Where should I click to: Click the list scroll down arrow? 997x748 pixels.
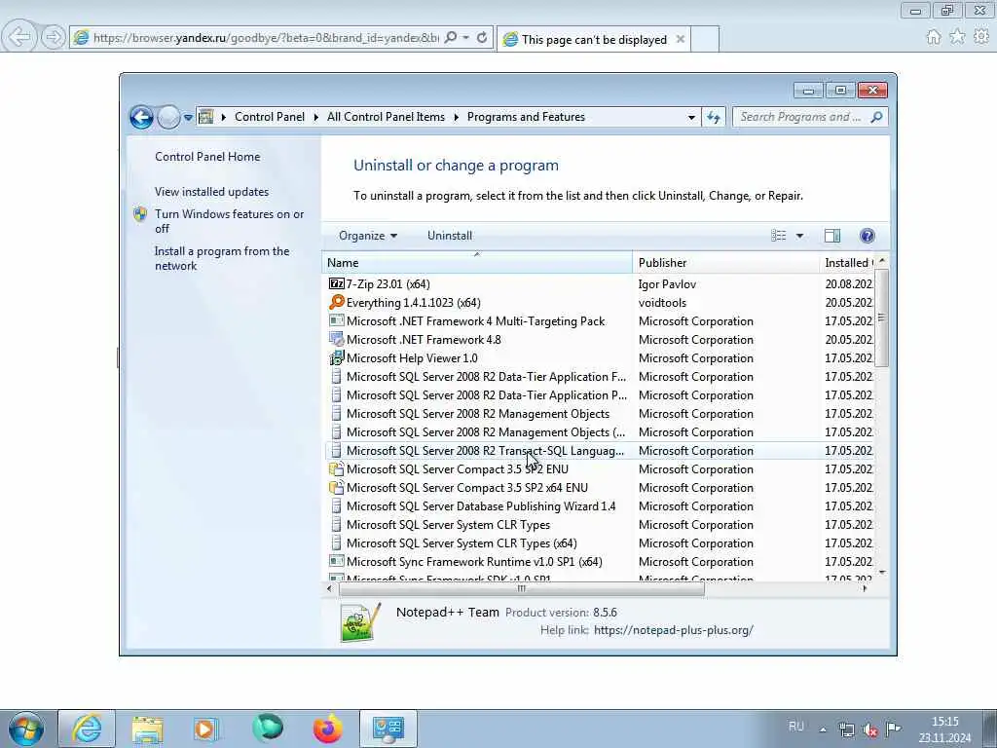[x=881, y=573]
